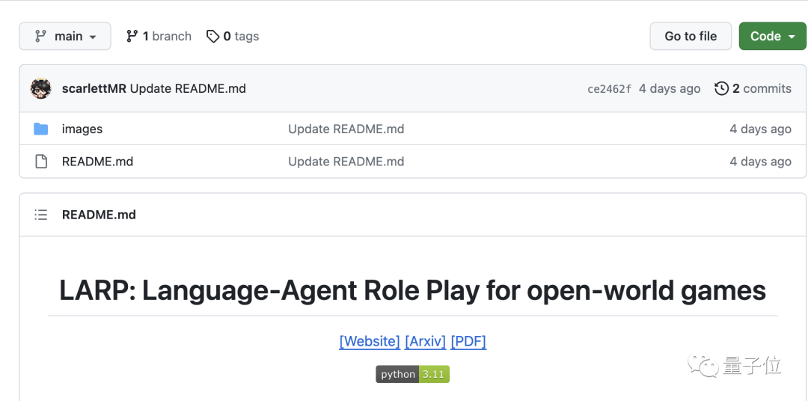
Task: Click the README.md file icon
Action: [41, 162]
